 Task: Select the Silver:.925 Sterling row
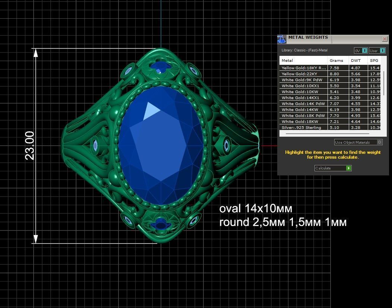(x=330, y=127)
